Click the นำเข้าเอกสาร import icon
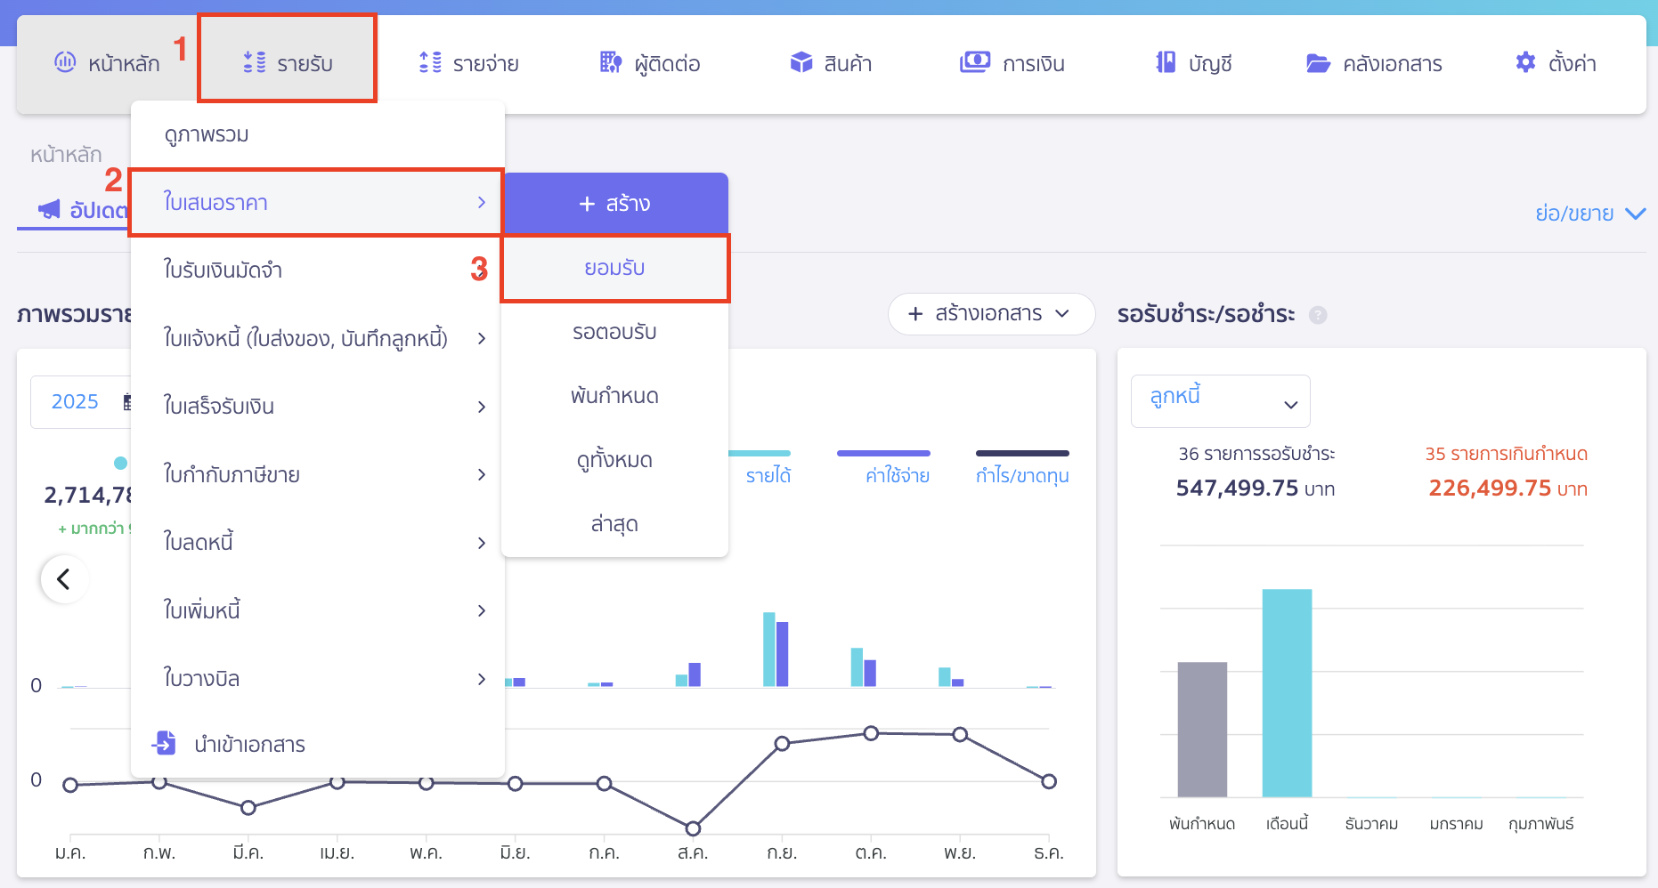Image resolution: width=1658 pixels, height=888 pixels. (x=165, y=743)
